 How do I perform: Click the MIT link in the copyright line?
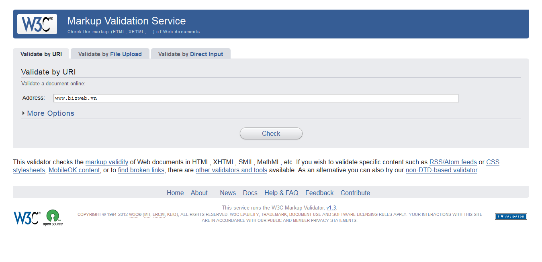click(147, 214)
